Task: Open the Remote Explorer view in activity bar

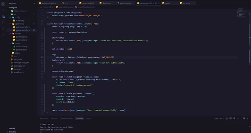Action: (3, 29)
